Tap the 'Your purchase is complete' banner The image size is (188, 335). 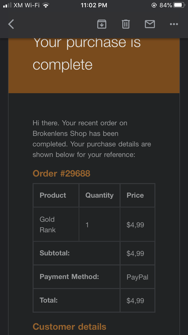point(94,66)
